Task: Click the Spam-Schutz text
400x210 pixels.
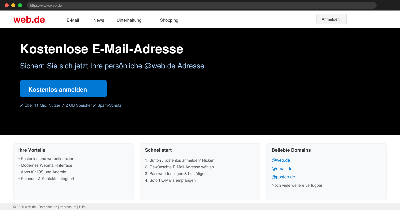Action: pos(109,105)
